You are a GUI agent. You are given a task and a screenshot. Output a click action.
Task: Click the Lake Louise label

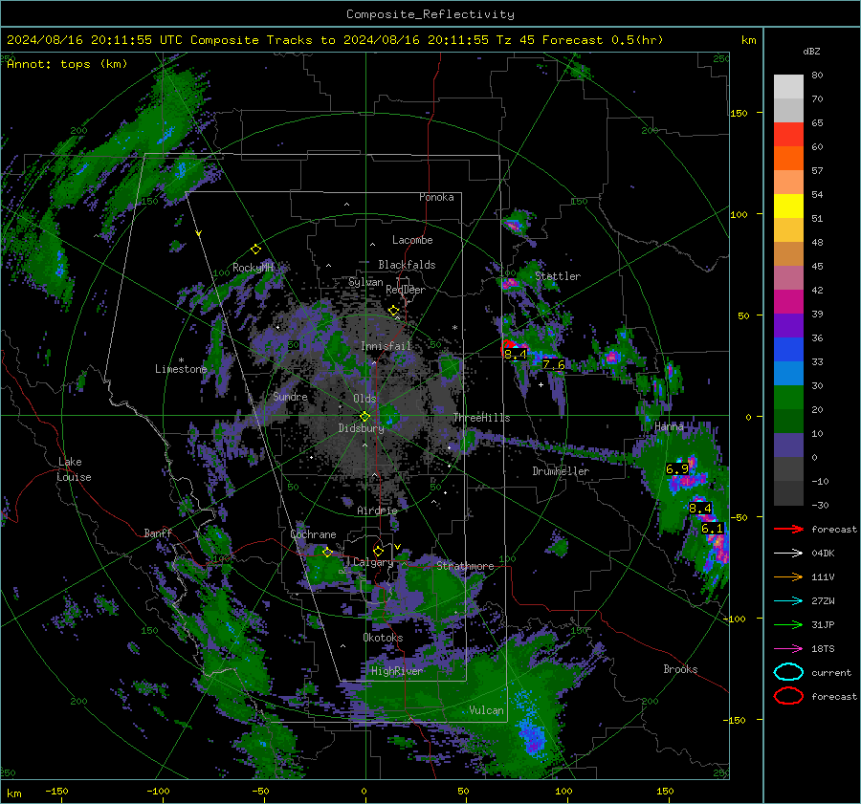coord(74,469)
